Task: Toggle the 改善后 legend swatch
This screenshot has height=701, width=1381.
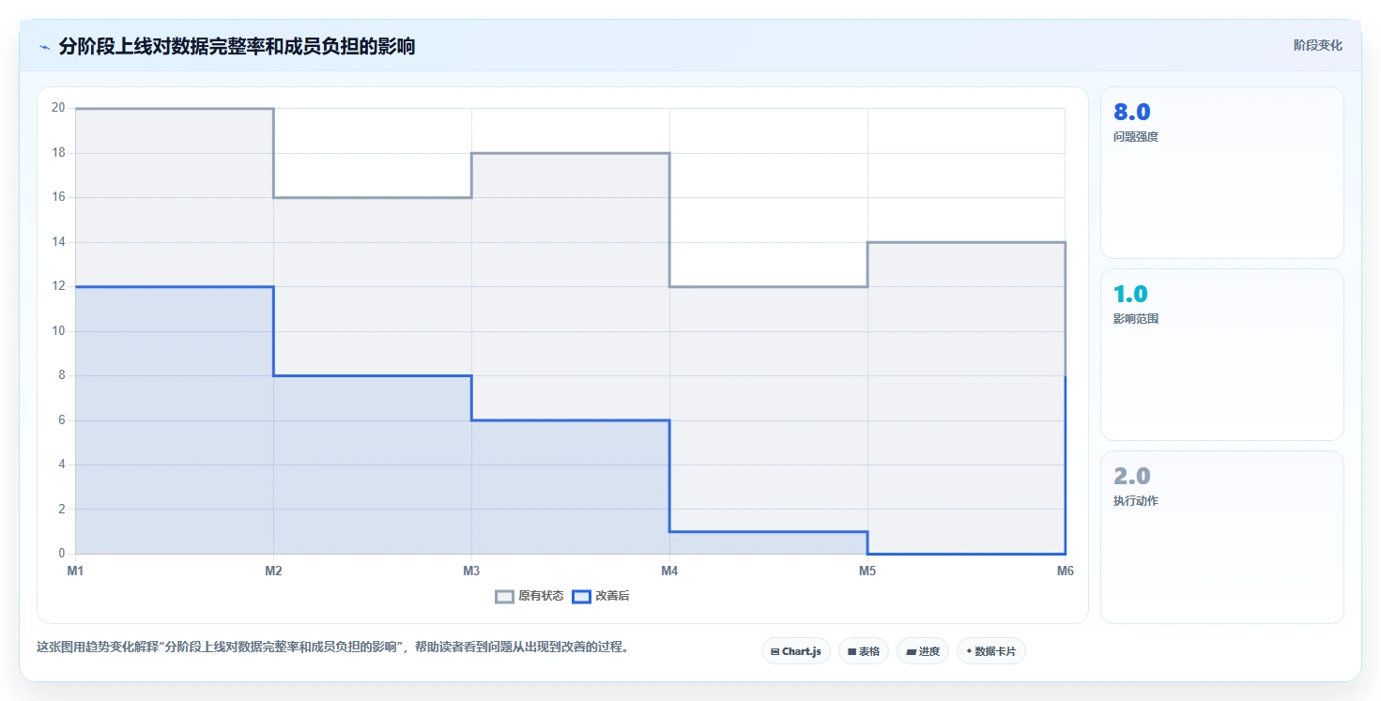Action: (581, 597)
